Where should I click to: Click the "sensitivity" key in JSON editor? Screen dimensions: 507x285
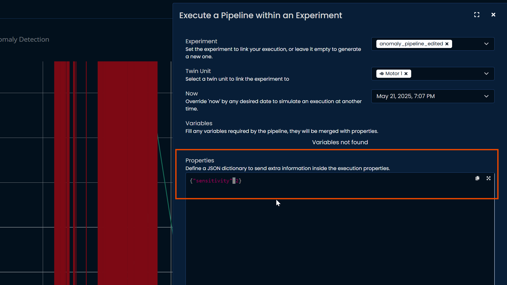[x=212, y=181]
